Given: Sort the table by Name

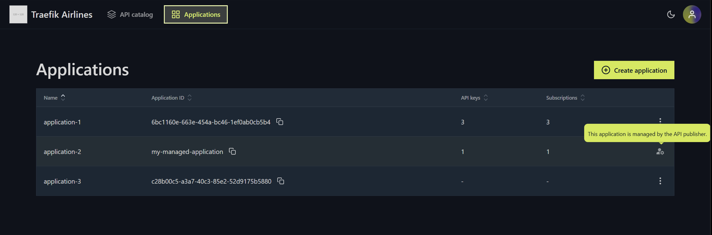Looking at the screenshot, I should coord(55,97).
